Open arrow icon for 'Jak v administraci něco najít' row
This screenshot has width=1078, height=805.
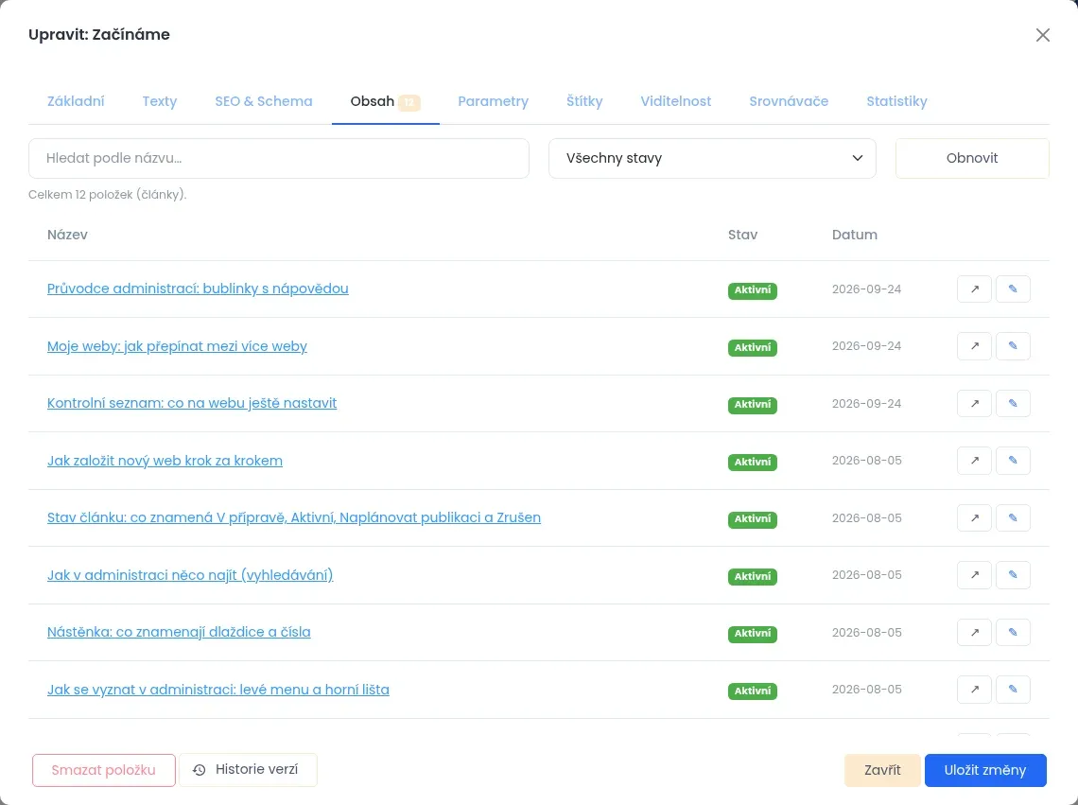pos(974,575)
